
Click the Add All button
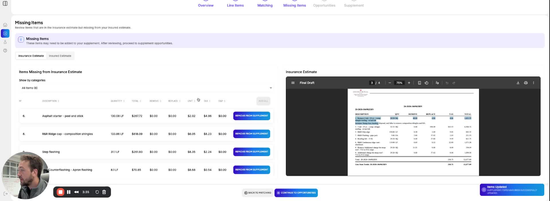pos(263,101)
